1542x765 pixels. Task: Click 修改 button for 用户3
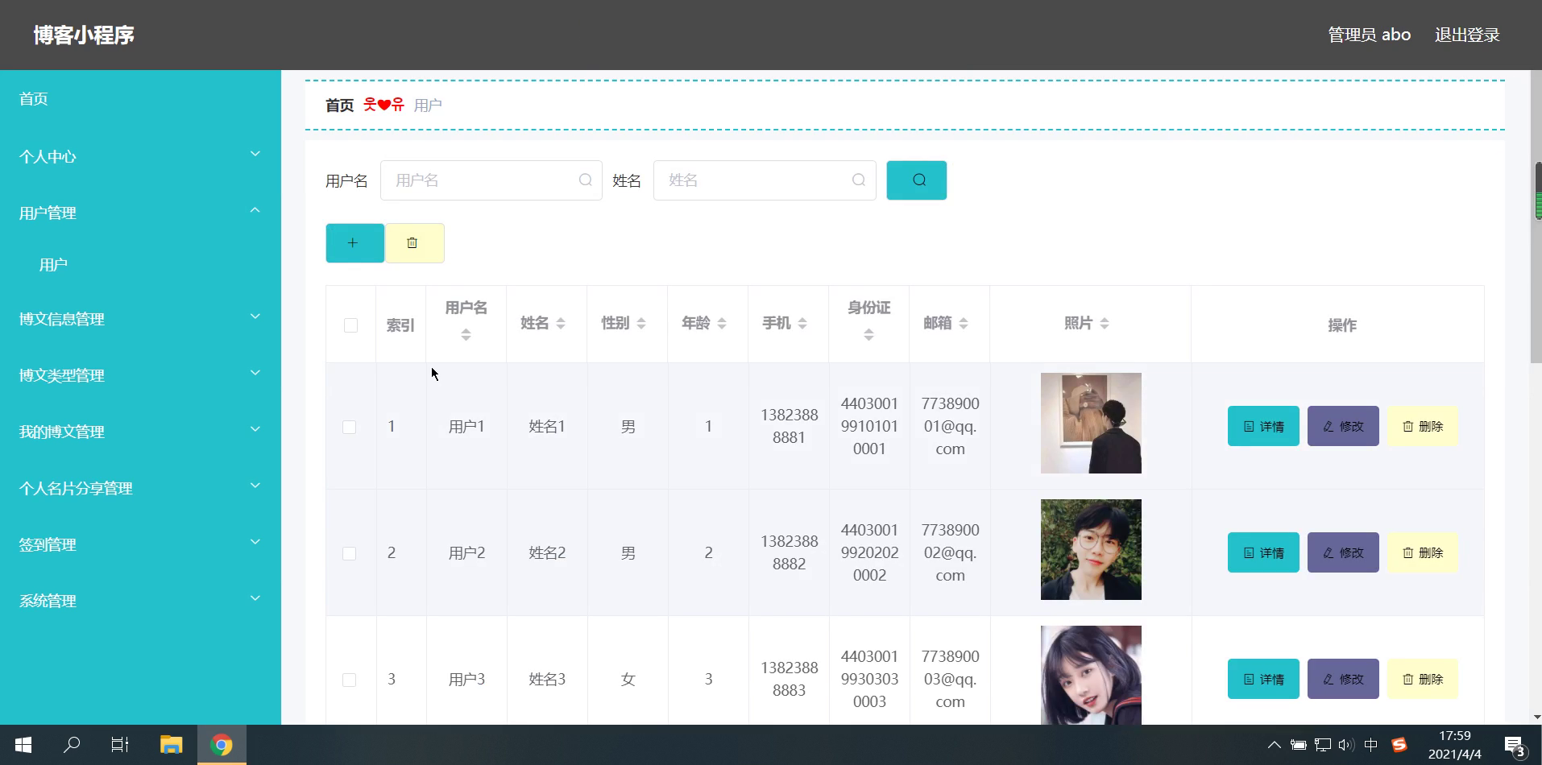coord(1343,679)
